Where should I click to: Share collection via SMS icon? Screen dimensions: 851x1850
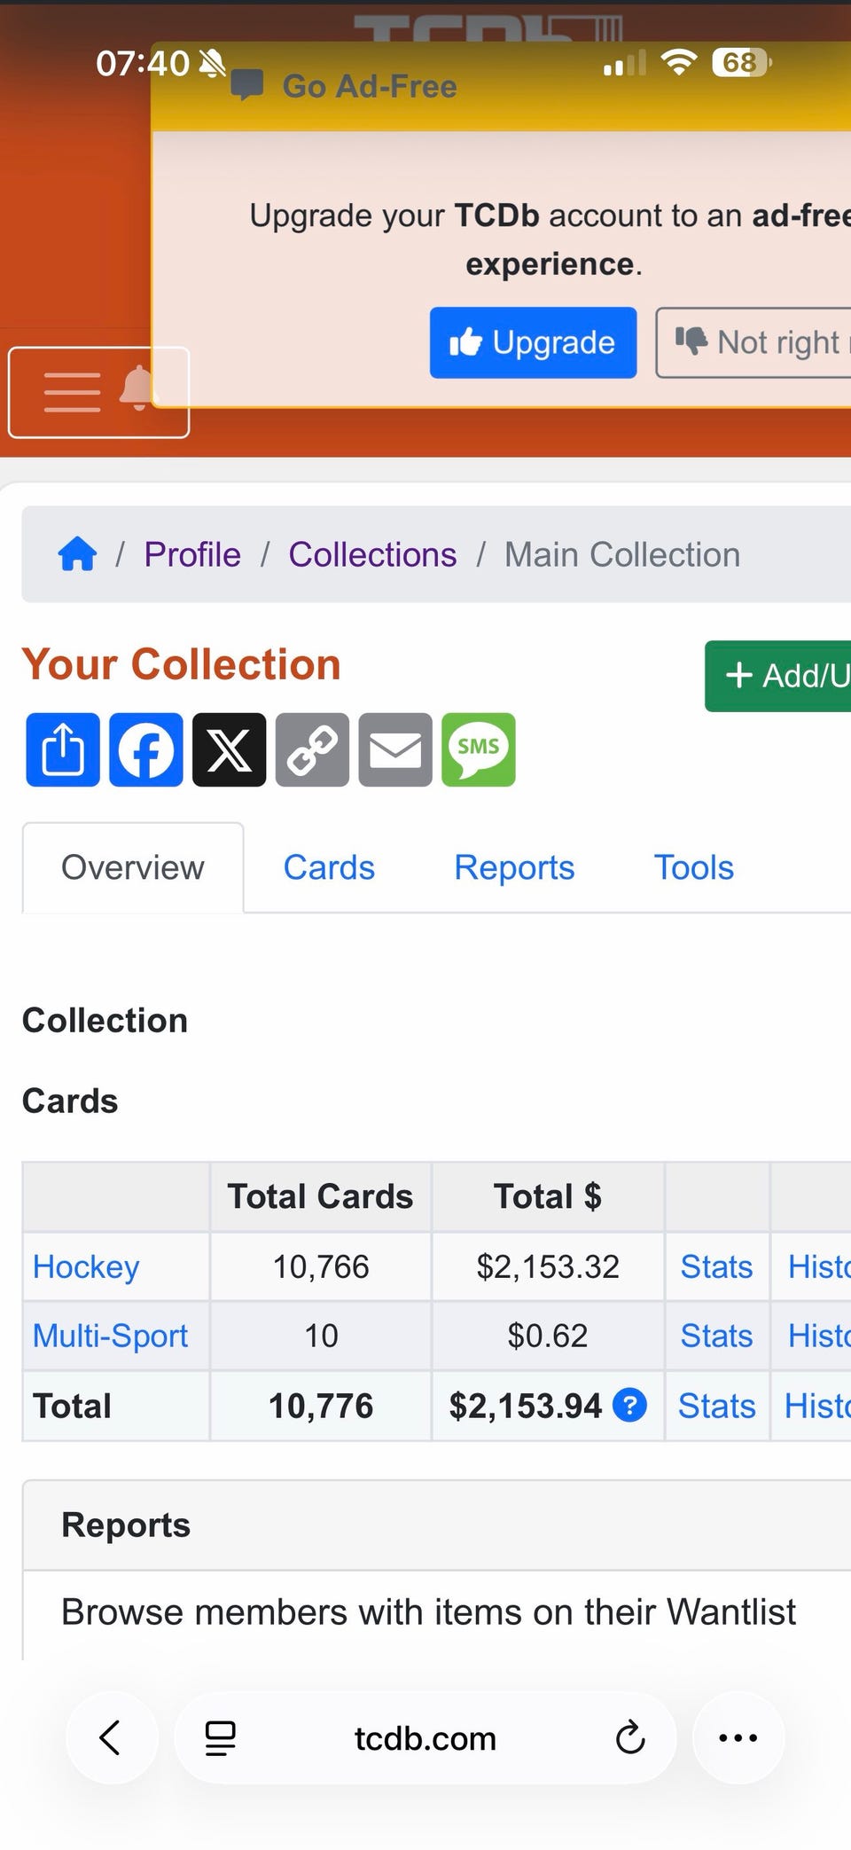479,749
